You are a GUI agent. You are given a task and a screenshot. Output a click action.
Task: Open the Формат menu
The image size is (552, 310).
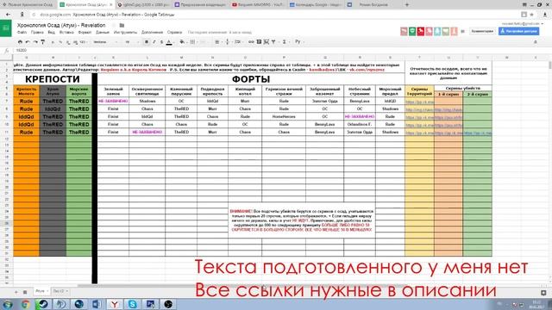85,32
